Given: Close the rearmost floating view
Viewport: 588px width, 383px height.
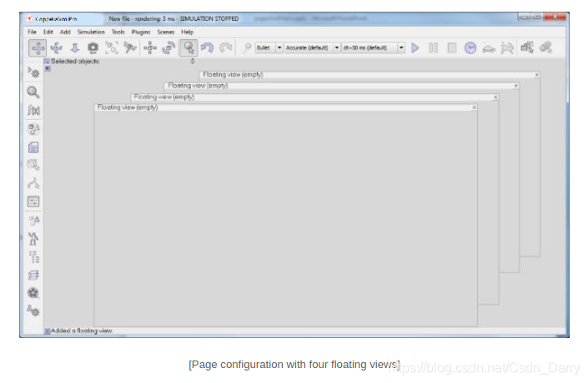Looking at the screenshot, I should tap(536, 75).
